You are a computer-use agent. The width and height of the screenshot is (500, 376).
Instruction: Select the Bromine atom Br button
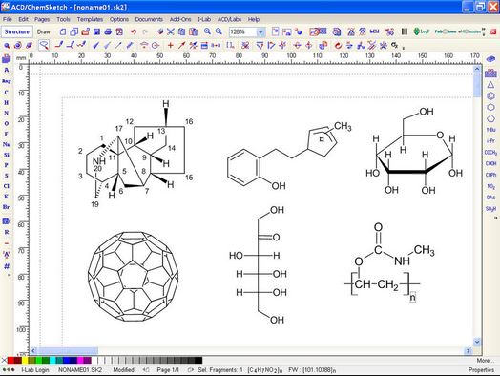(x=6, y=207)
